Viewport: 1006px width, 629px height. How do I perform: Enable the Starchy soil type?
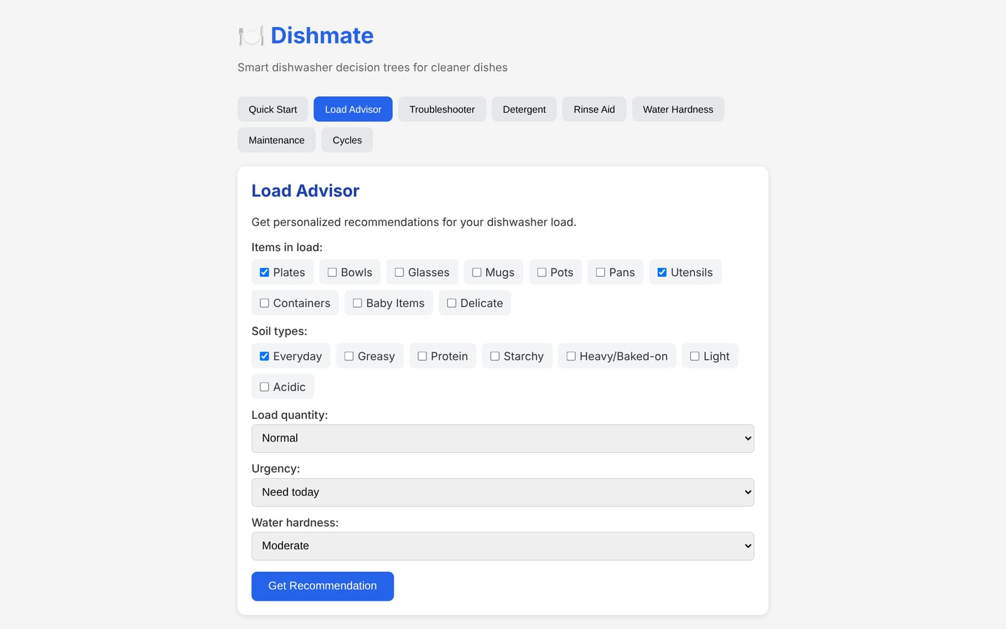[x=495, y=356]
